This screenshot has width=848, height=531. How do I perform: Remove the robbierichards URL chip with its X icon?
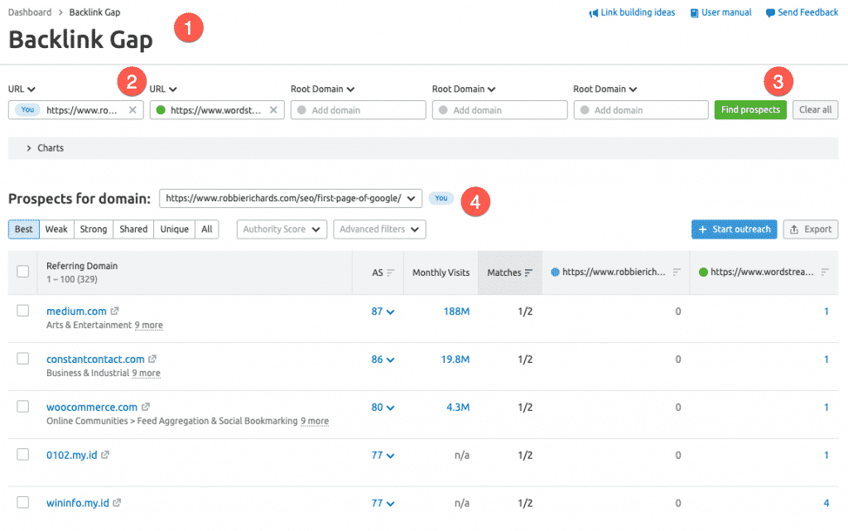pyautogui.click(x=132, y=109)
